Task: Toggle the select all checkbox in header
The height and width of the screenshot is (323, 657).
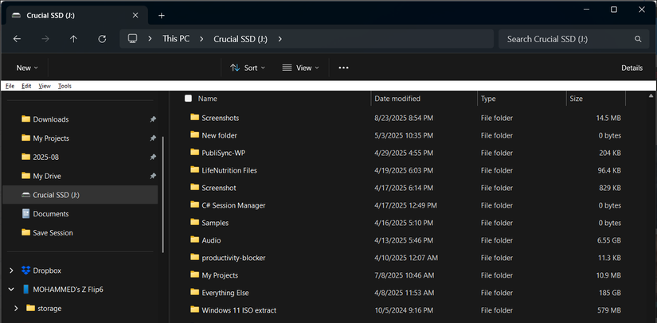Action: 188,99
